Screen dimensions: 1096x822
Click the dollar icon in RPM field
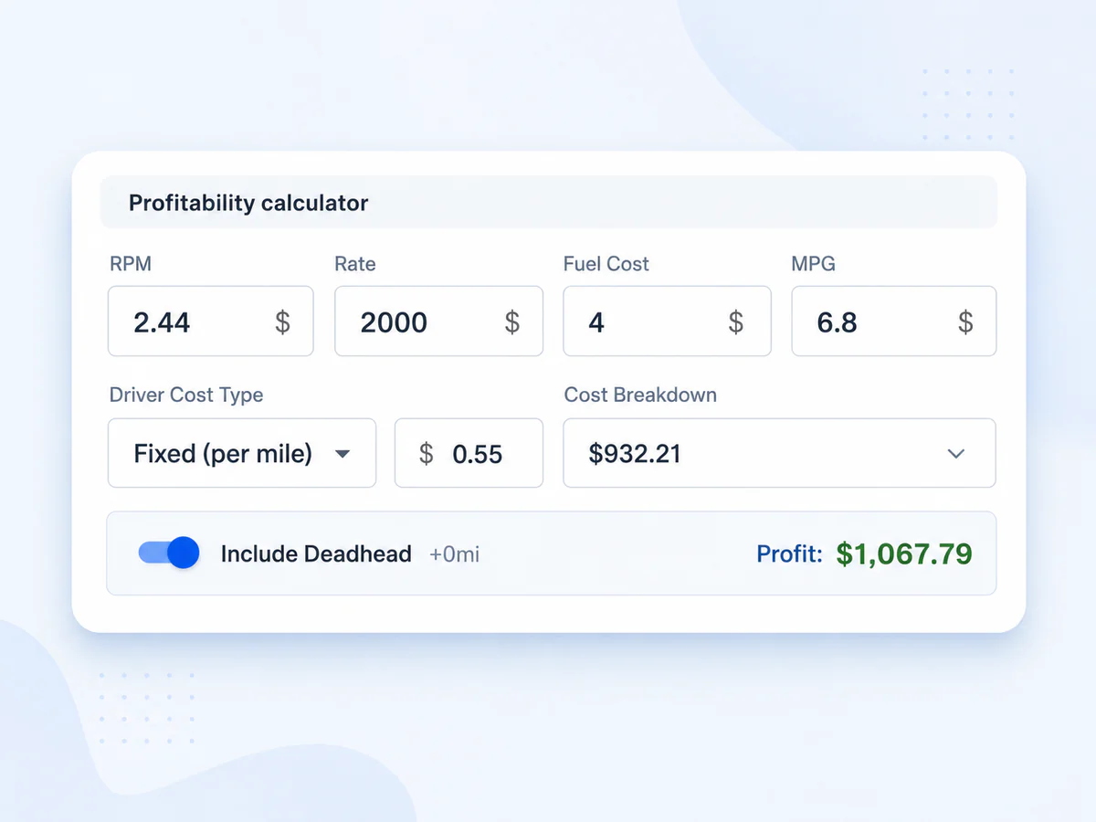pyautogui.click(x=283, y=321)
